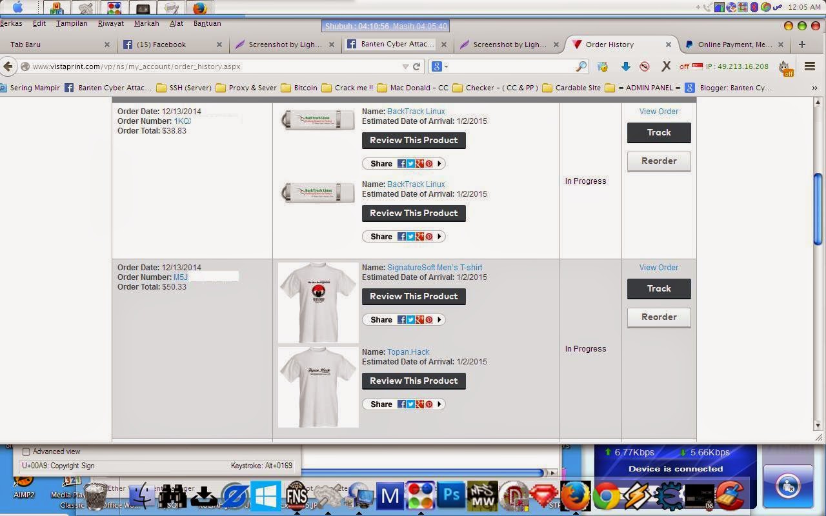Open the Riwayat menu
The width and height of the screenshot is (826, 516).
111,23
